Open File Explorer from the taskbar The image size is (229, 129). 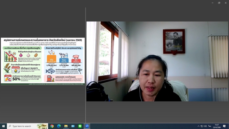66,126
